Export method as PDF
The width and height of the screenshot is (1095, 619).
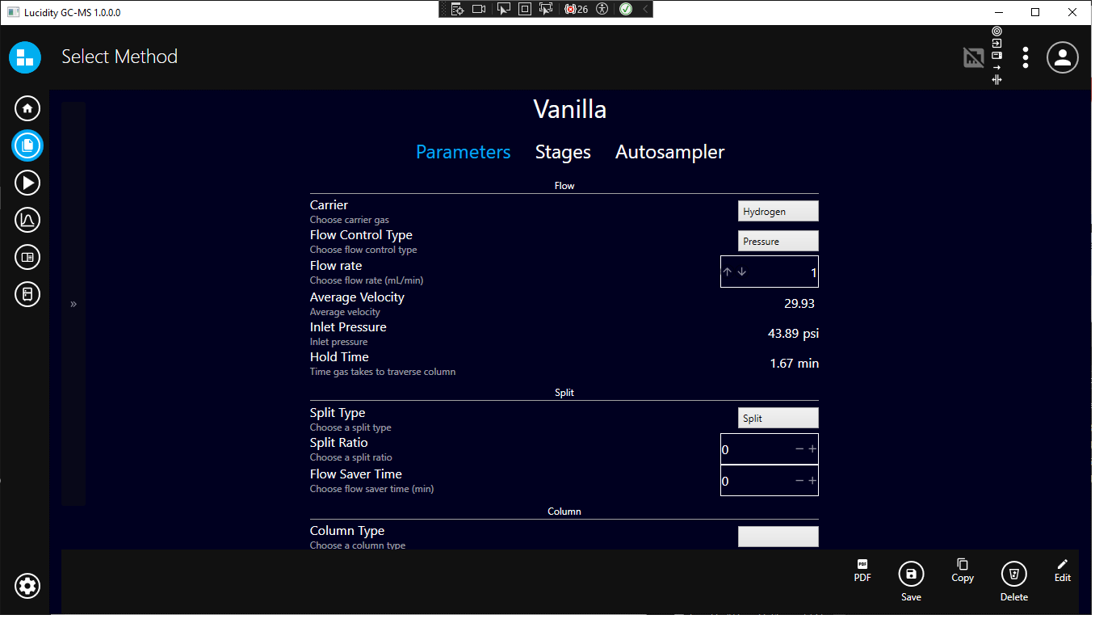(x=862, y=571)
